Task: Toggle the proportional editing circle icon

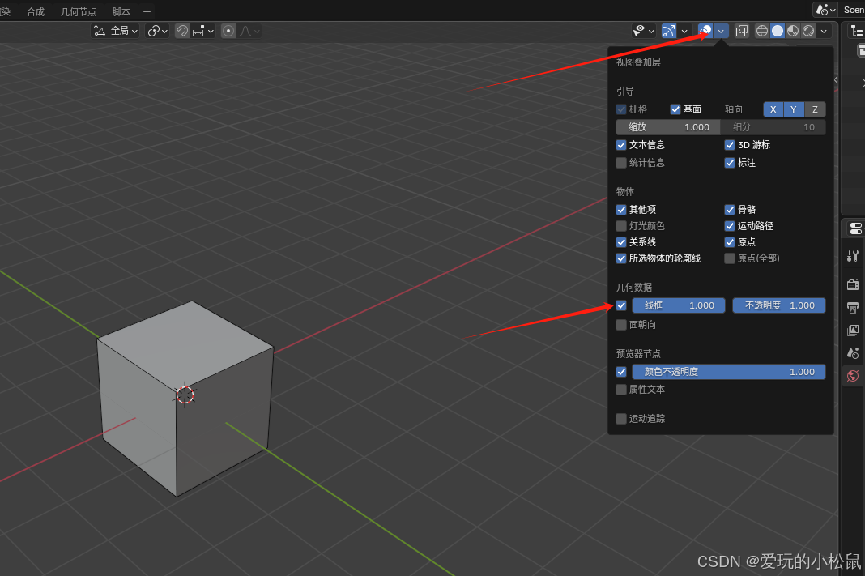Action: 228,31
